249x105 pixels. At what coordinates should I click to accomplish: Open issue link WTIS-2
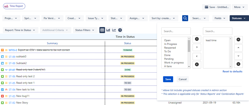coord(13,50)
